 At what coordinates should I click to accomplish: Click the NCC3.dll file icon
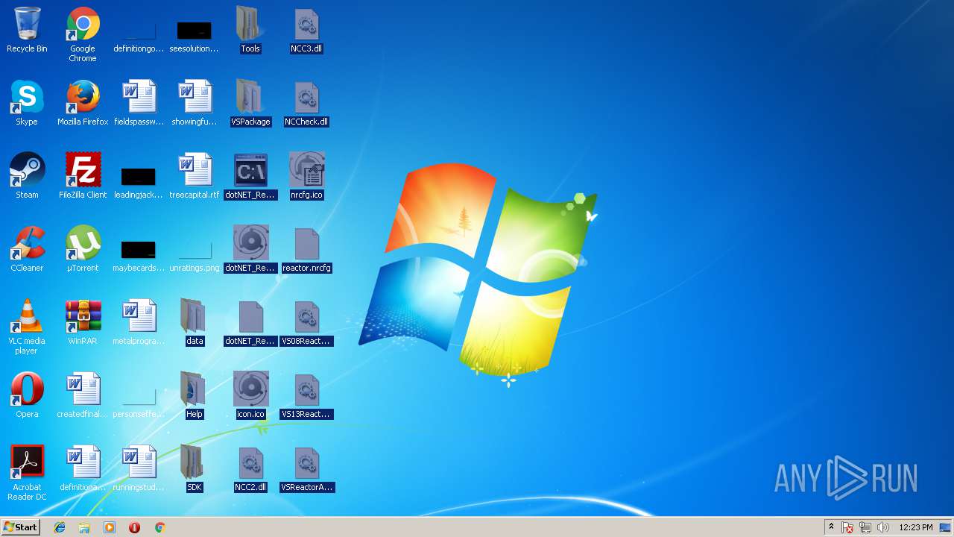(x=306, y=31)
